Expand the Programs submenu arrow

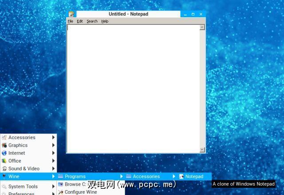[x=122, y=176]
